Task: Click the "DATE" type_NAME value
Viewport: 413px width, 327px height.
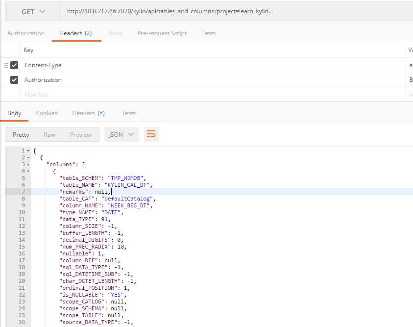Action: (x=111, y=212)
